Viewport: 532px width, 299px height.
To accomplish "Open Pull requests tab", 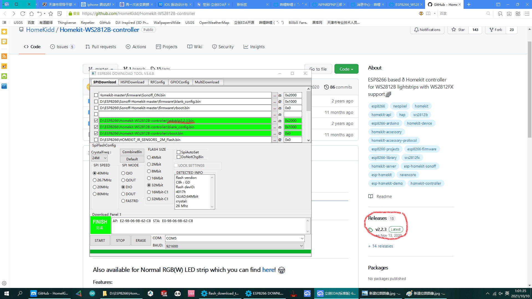I will 101,47.
